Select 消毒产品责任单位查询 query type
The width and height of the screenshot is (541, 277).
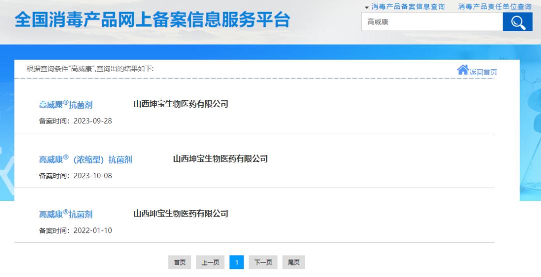pyautogui.click(x=495, y=7)
